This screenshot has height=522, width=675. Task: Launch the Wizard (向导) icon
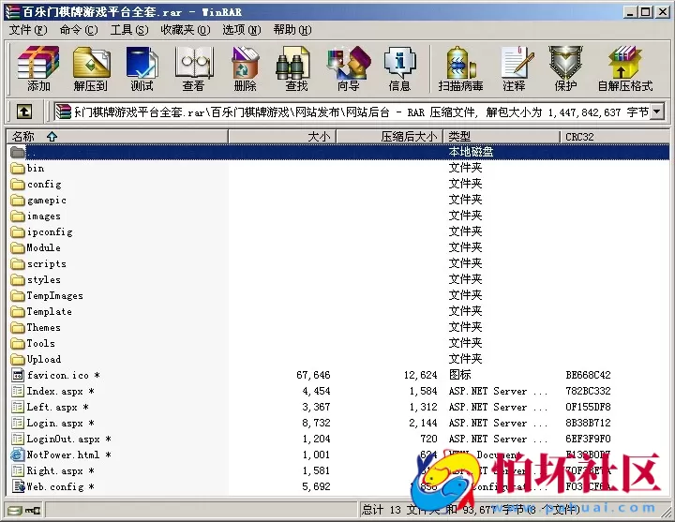(x=348, y=68)
